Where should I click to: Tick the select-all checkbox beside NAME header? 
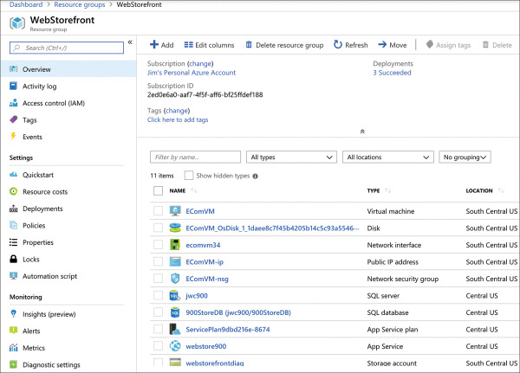[159, 190]
